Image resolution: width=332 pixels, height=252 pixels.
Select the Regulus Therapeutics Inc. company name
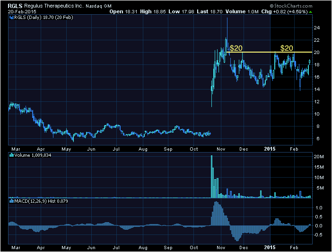(x=54, y=6)
